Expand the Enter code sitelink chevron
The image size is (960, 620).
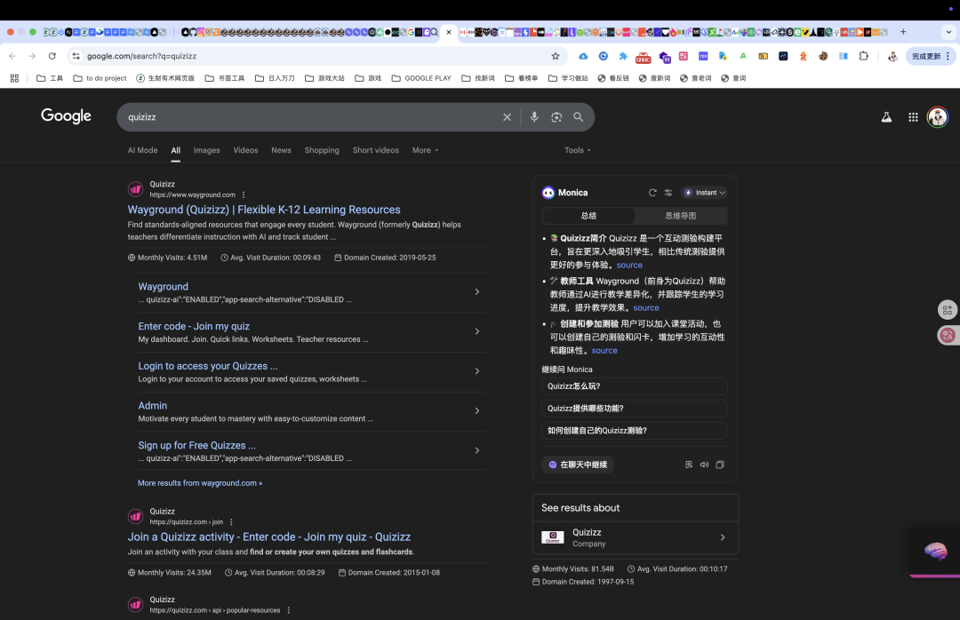pyautogui.click(x=477, y=331)
